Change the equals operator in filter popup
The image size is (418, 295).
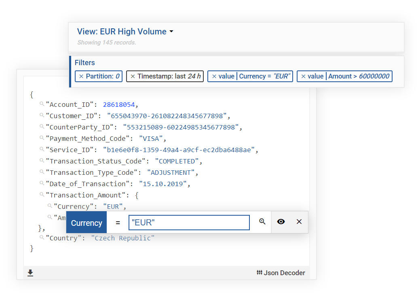point(118,223)
